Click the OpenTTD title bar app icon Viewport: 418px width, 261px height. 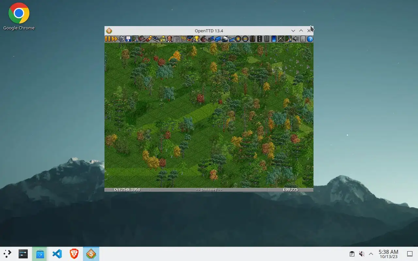point(109,31)
